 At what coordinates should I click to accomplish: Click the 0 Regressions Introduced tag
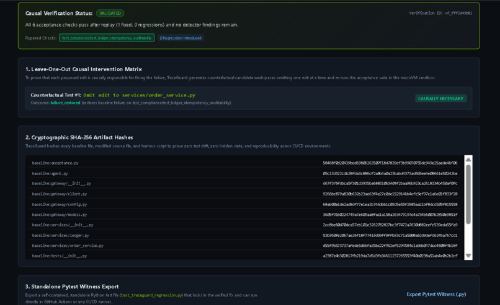[x=181, y=38]
